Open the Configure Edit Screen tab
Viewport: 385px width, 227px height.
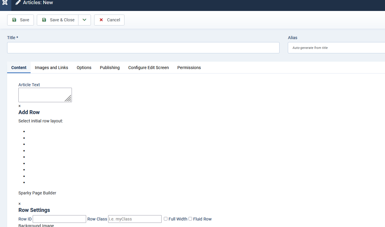tap(149, 68)
